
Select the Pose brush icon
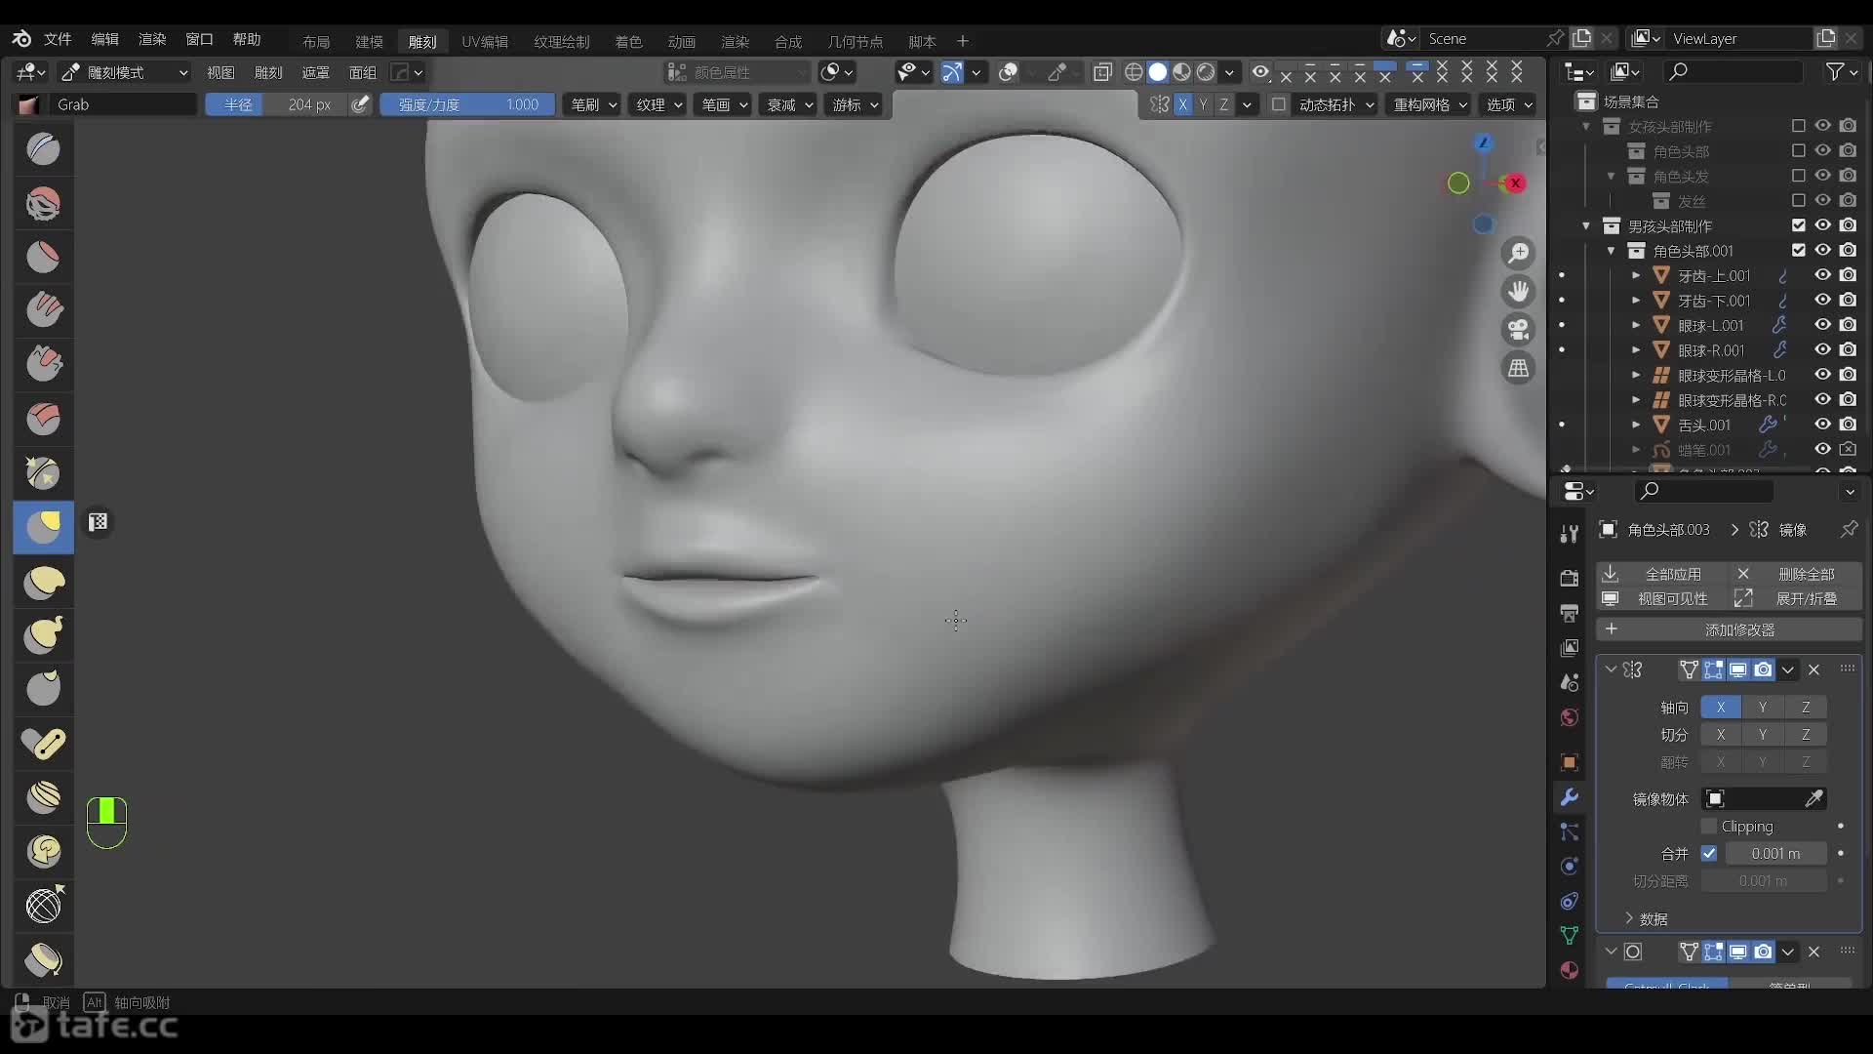point(43,744)
